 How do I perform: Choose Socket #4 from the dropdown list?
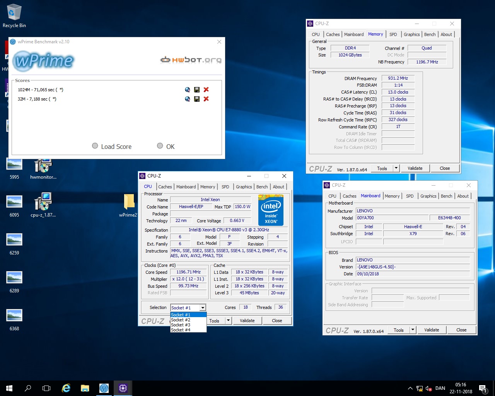click(188, 330)
